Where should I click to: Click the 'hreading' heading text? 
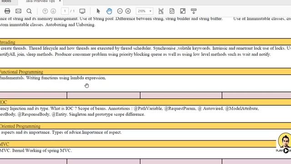point(8,42)
